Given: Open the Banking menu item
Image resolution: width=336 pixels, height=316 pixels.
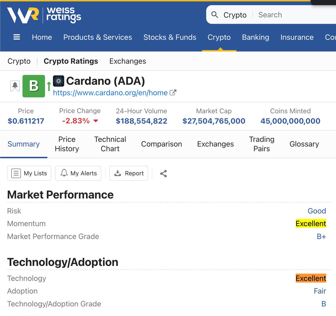Looking at the screenshot, I should coord(256,37).
